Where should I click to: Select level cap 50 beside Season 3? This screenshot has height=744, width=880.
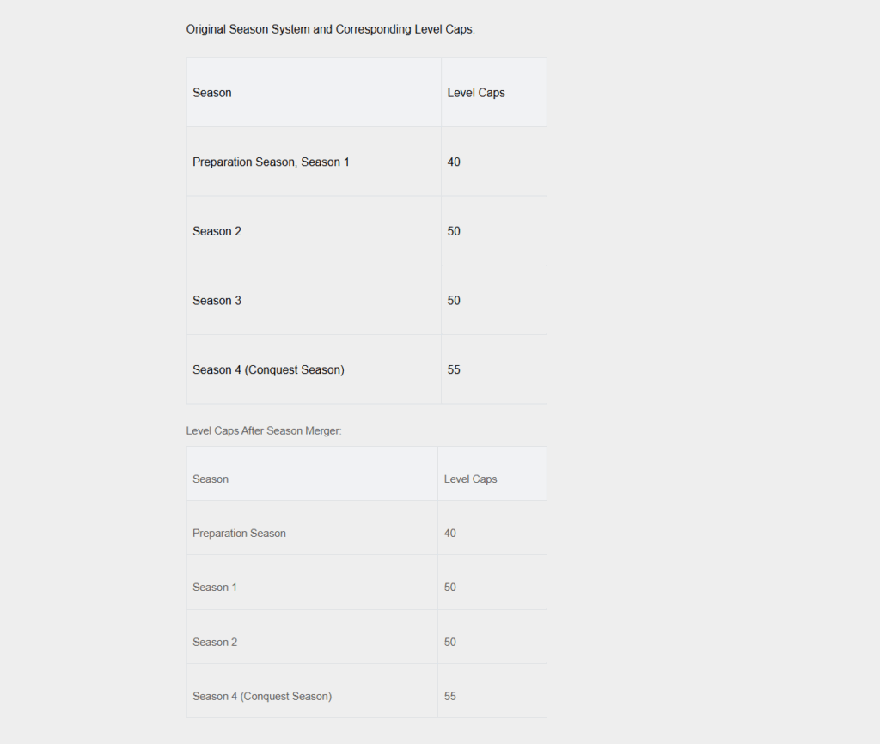click(x=454, y=300)
